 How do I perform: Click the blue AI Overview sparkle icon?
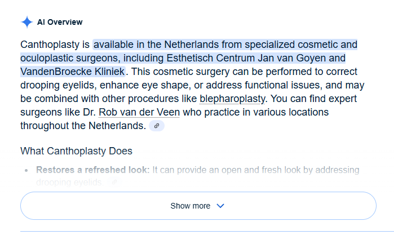pyautogui.click(x=27, y=22)
